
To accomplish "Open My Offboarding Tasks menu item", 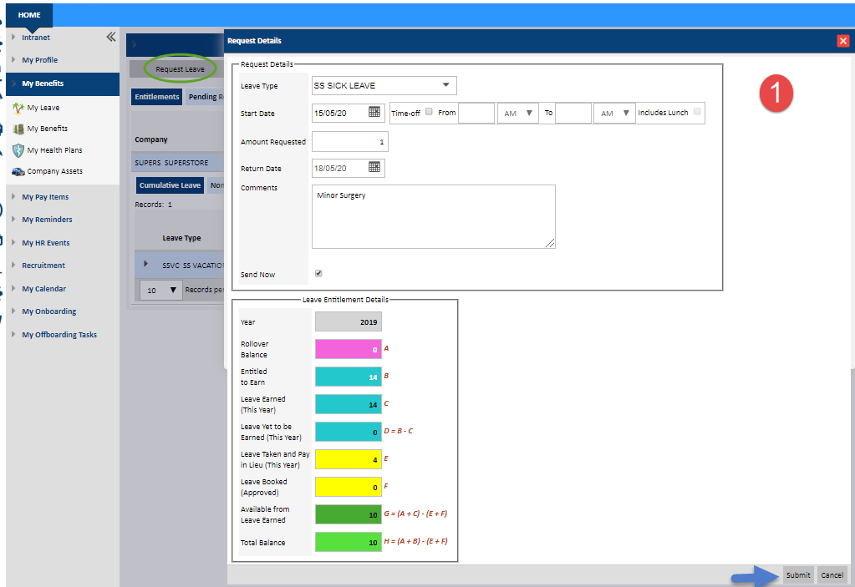I will point(59,335).
